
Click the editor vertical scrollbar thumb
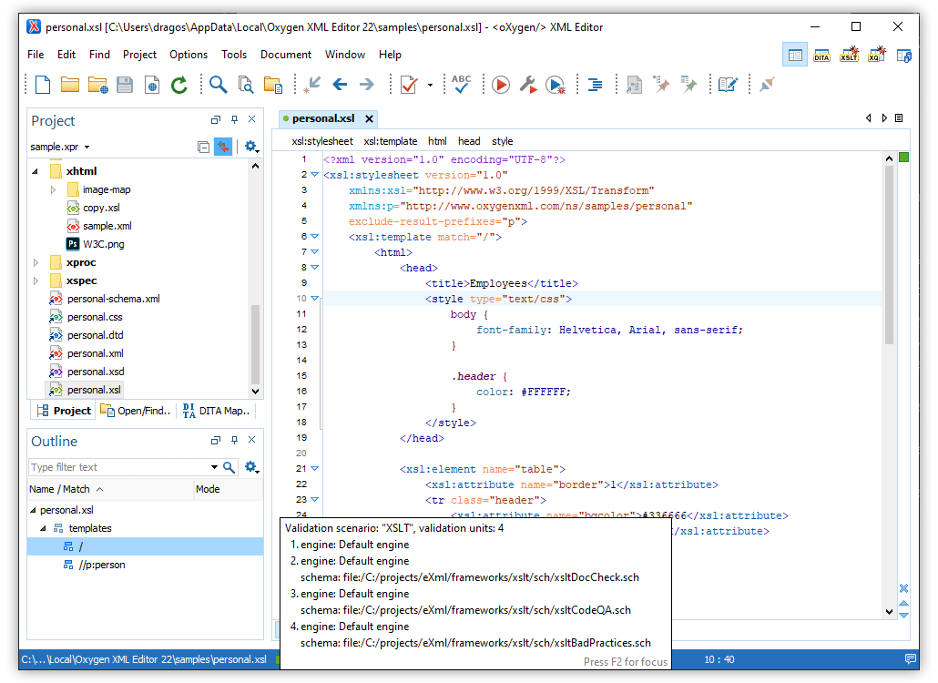coord(889,254)
